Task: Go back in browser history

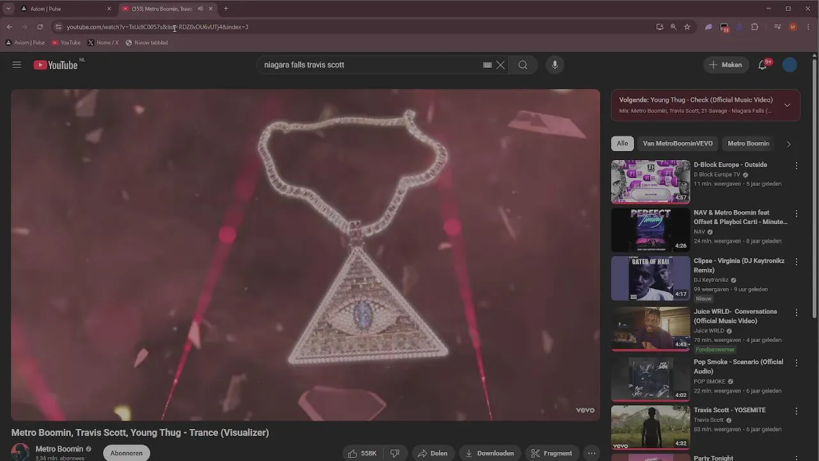Action: pyautogui.click(x=9, y=27)
